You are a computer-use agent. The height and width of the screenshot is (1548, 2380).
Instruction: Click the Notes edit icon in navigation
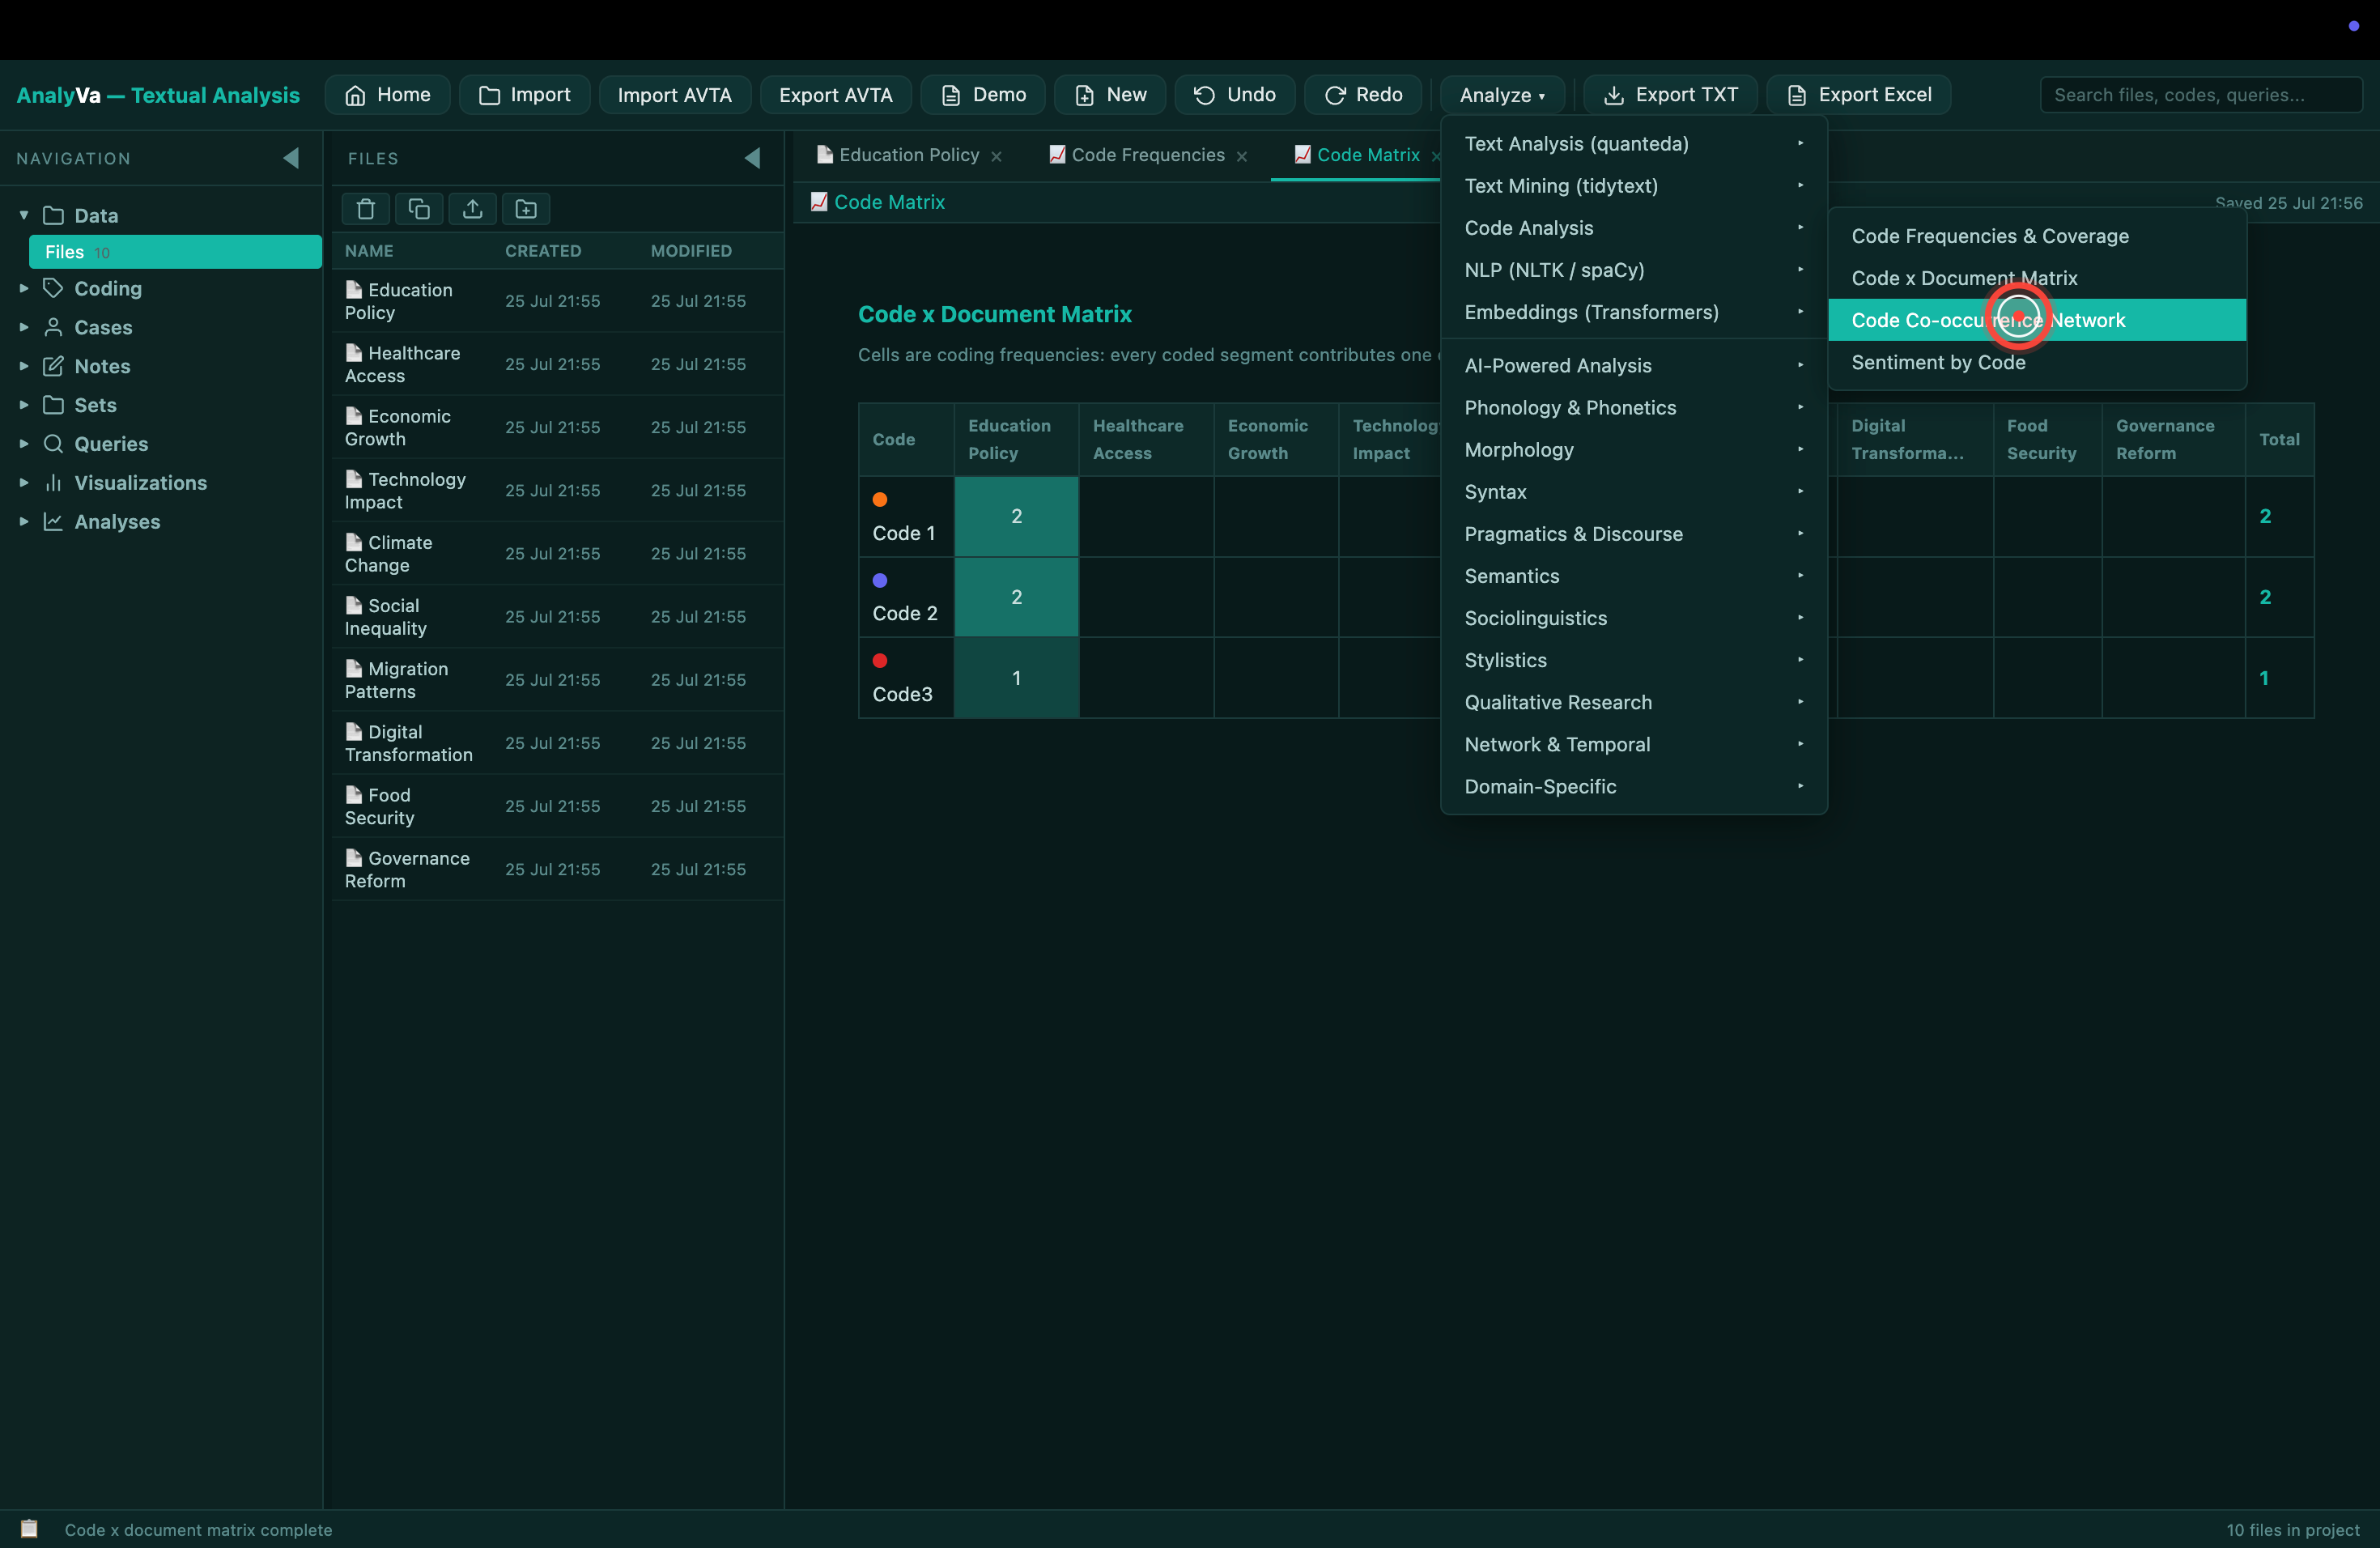click(53, 366)
